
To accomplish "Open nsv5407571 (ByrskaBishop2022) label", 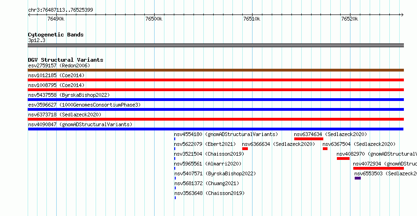I will pyautogui.click(x=215, y=173).
